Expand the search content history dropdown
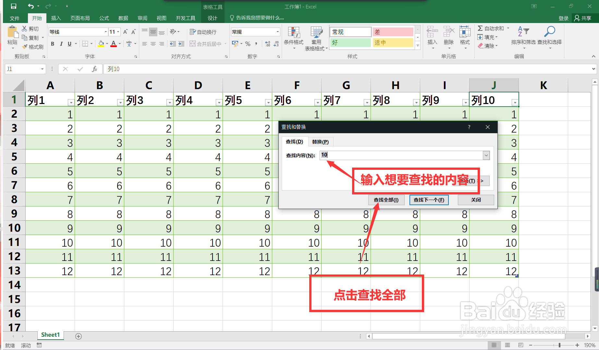The height and width of the screenshot is (350, 599). pos(486,155)
